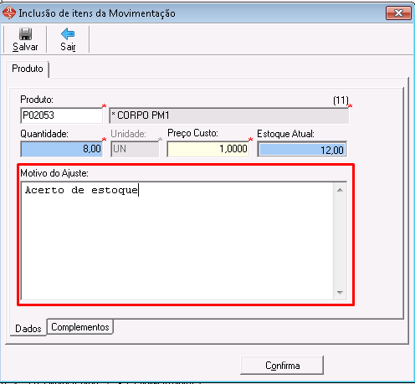This screenshot has width=415, height=384.
Task: Click the product code field P02053
Action: click(x=62, y=115)
